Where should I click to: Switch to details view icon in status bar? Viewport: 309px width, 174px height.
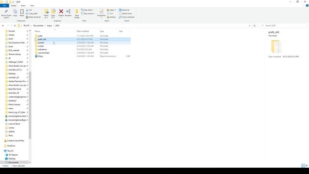coord(303,166)
